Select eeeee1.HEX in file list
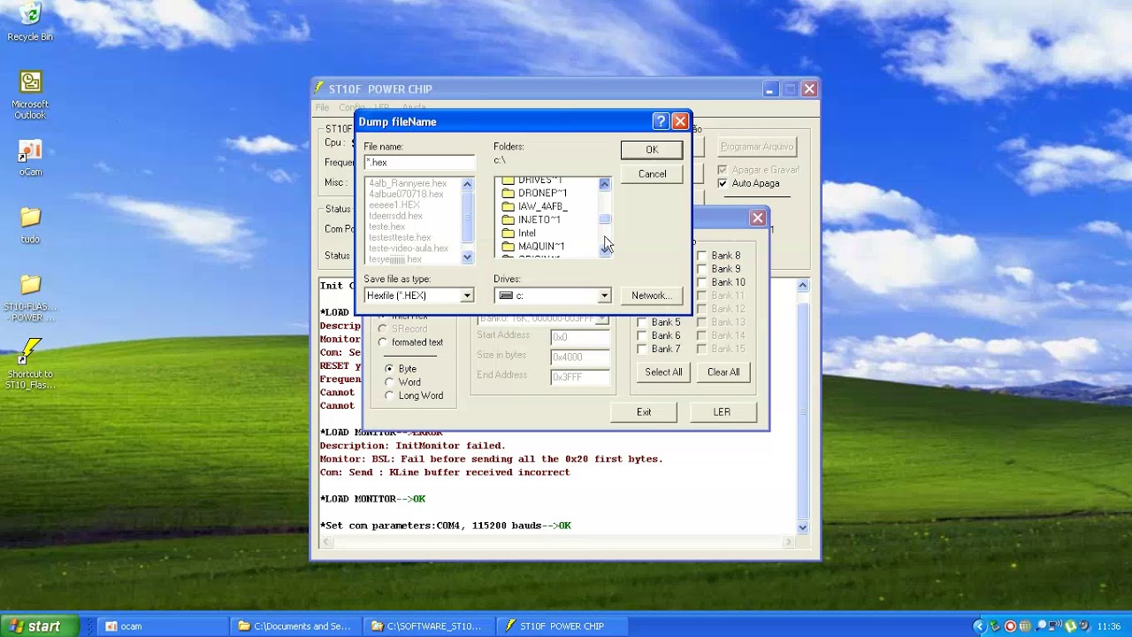 click(394, 205)
